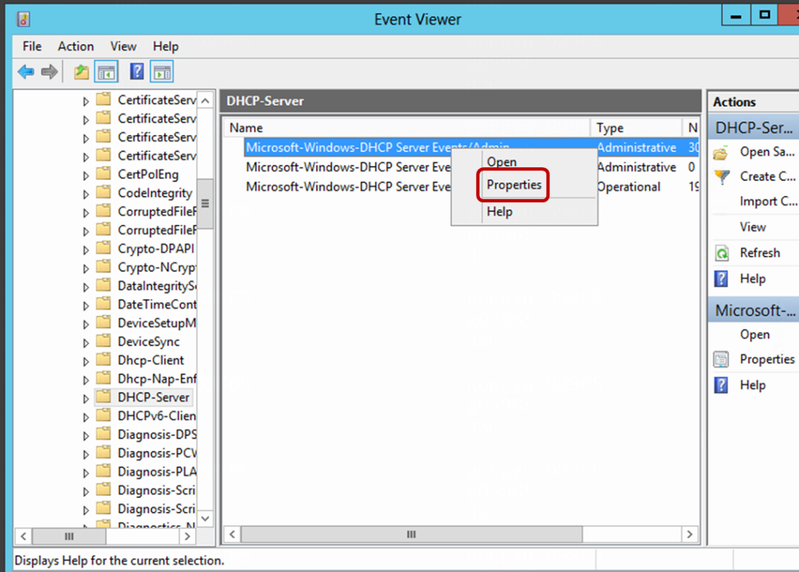Select the Dhcp-Client folder icon
Image resolution: width=799 pixels, height=572 pixels.
[x=104, y=360]
